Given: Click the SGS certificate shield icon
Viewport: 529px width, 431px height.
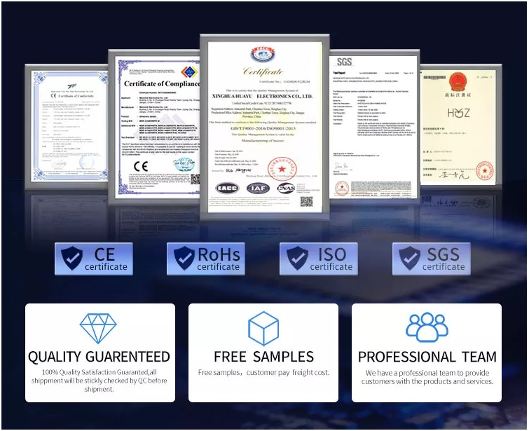Looking at the screenshot, I should pos(409,258).
